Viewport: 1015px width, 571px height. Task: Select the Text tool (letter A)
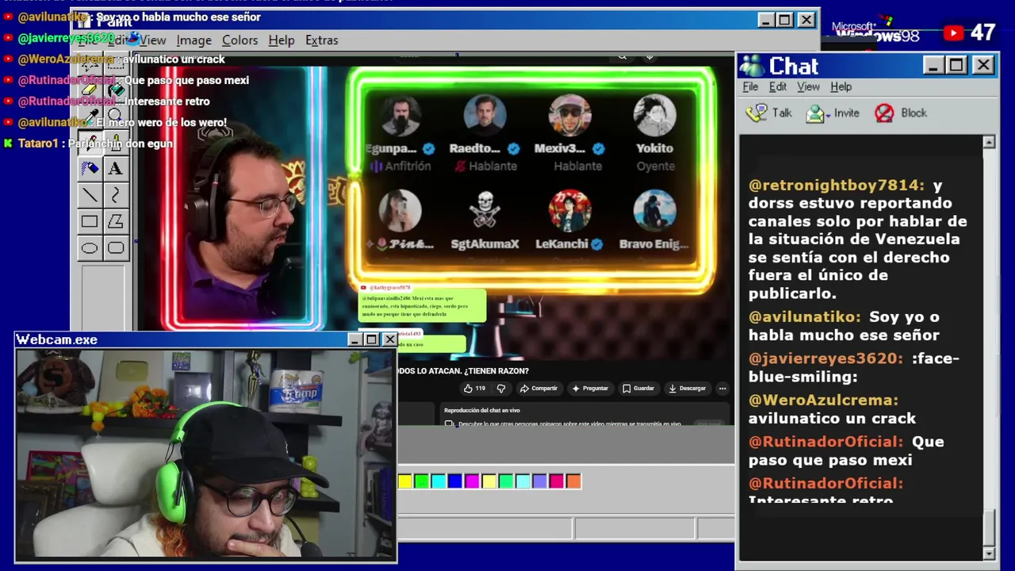tap(116, 168)
